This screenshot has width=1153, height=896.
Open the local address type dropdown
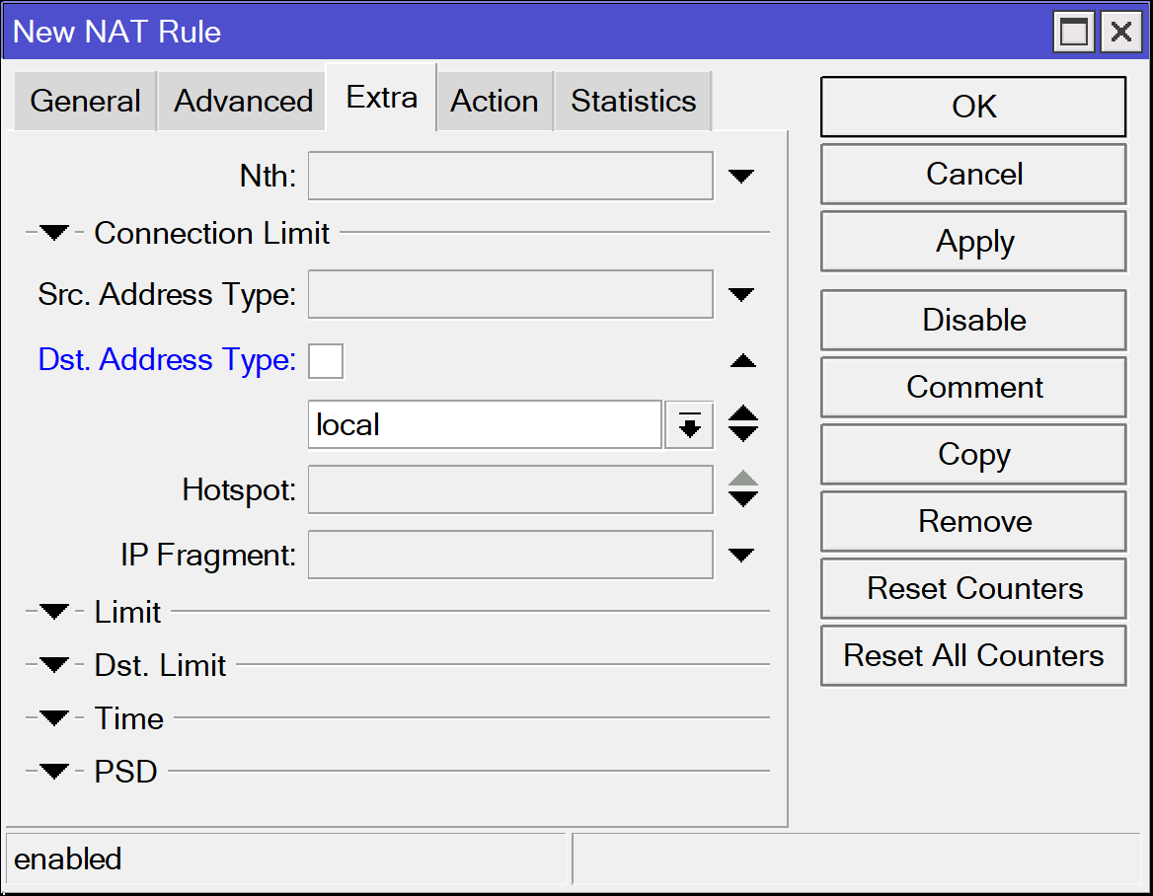pos(689,425)
